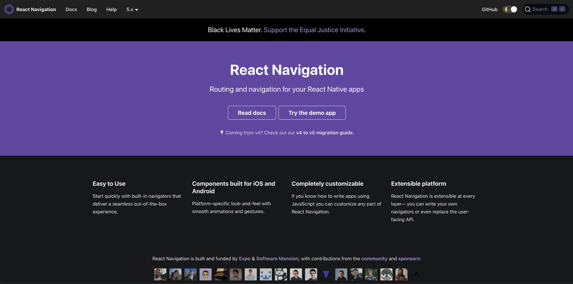
Task: Go to the Blog page
Action: click(x=92, y=9)
